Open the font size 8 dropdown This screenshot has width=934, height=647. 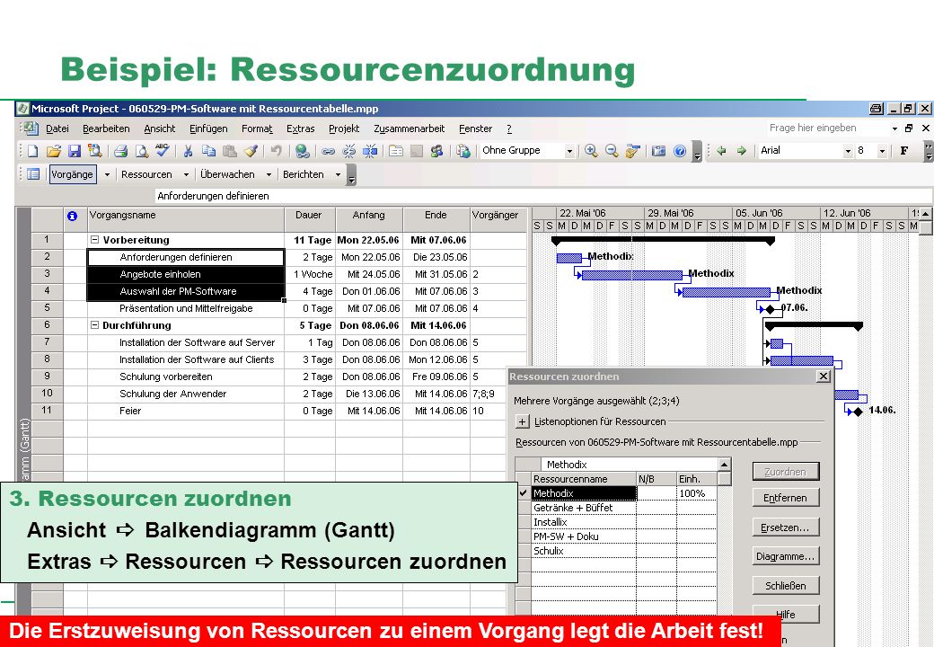click(x=882, y=151)
